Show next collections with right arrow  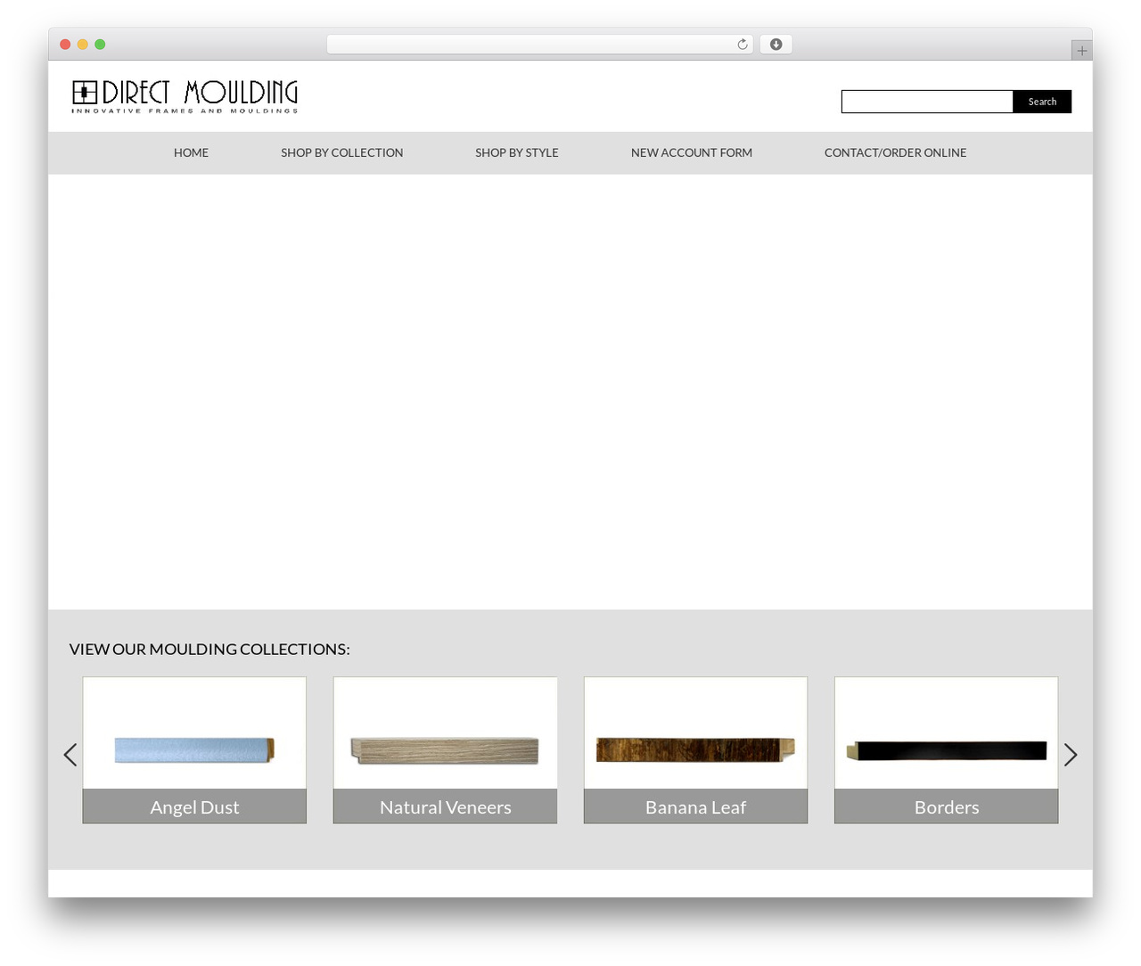pos(1071,755)
